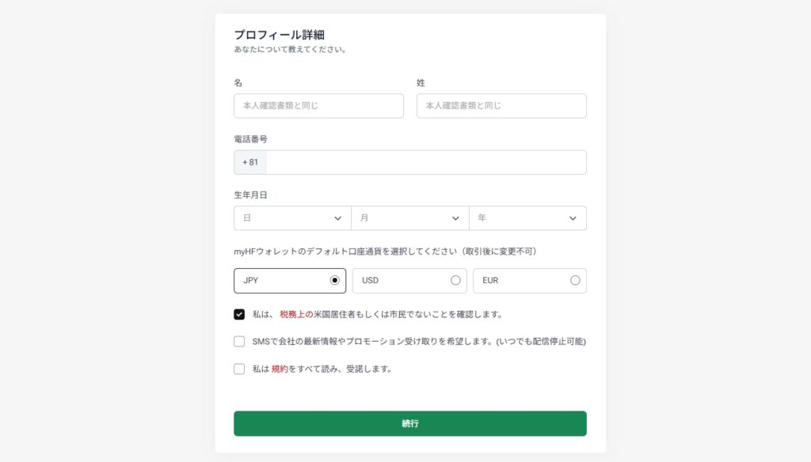This screenshot has height=462, width=811.
Task: Click the chevron arrow in the 日 selector
Action: click(x=338, y=218)
